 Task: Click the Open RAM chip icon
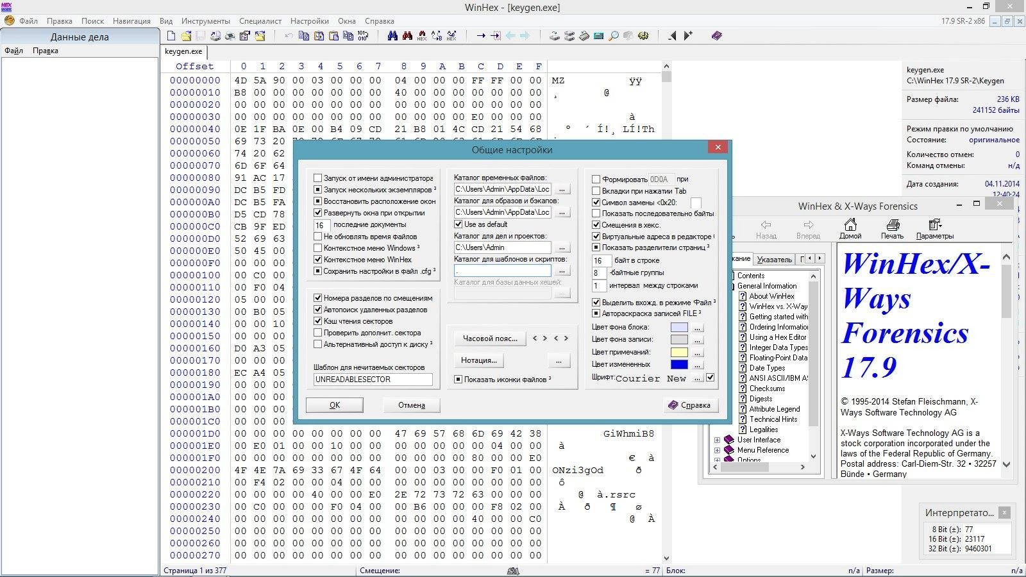(x=584, y=36)
